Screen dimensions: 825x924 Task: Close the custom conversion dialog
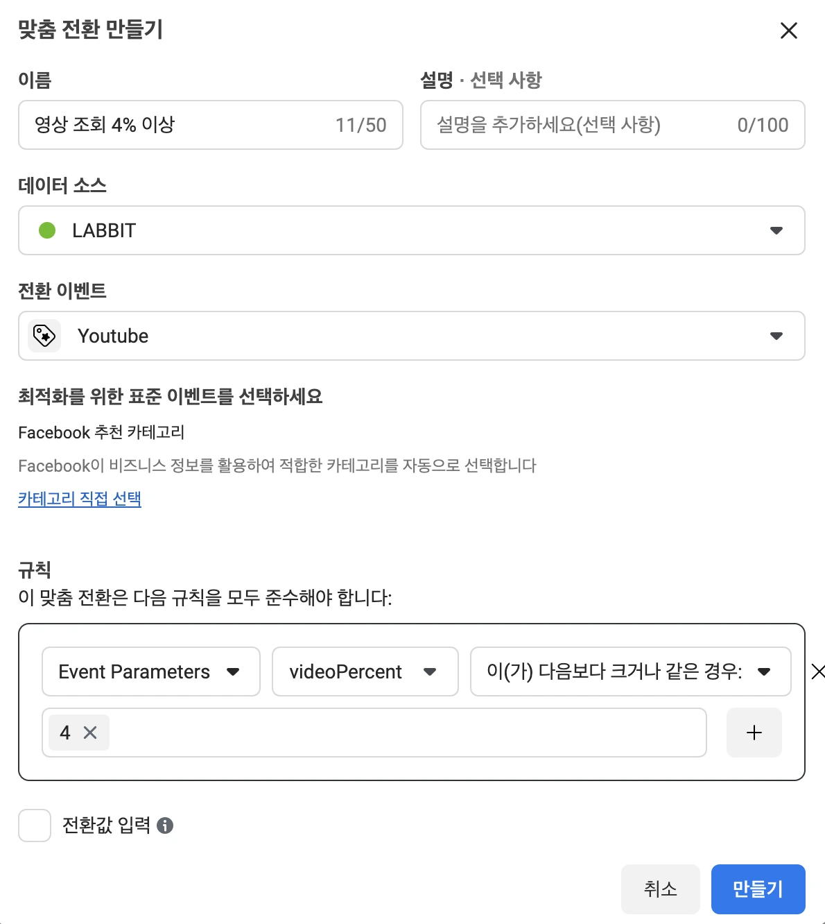tap(788, 31)
